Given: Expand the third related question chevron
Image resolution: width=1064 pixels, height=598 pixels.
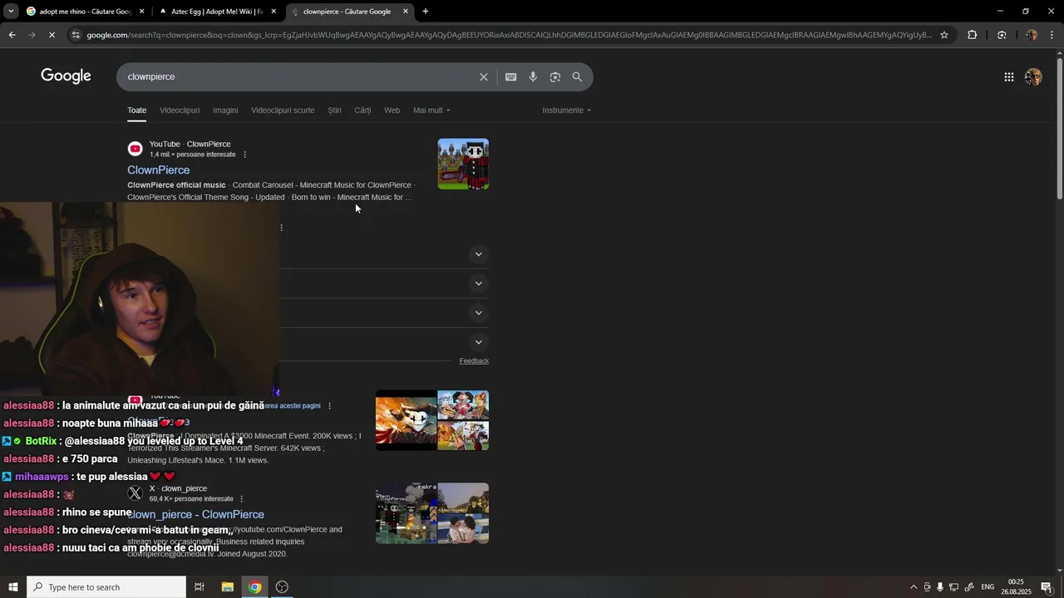Looking at the screenshot, I should [x=478, y=313].
